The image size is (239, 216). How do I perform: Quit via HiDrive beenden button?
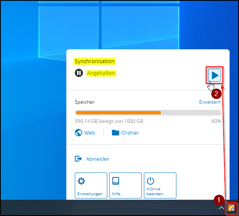point(160,185)
